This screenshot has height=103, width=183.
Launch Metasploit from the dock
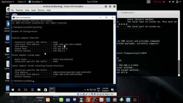point(75,100)
